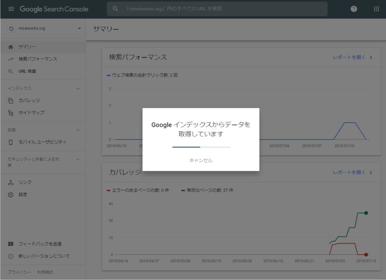Cancel the data fetch with キャンセル
Screen dimensions: 386x280
tap(201, 161)
